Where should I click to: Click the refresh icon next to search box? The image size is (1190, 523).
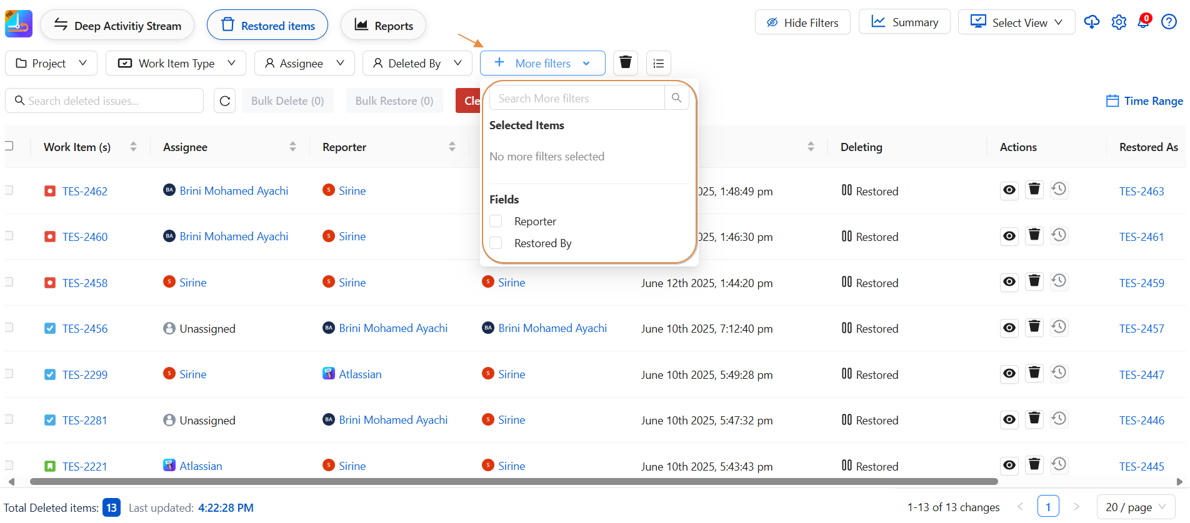[x=225, y=101]
